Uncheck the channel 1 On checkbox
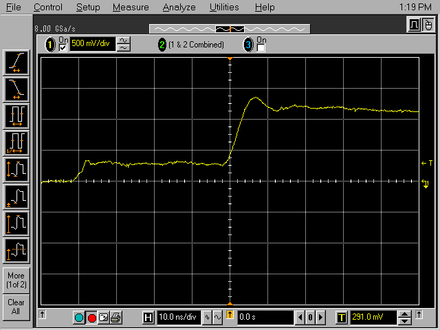 click(x=63, y=47)
